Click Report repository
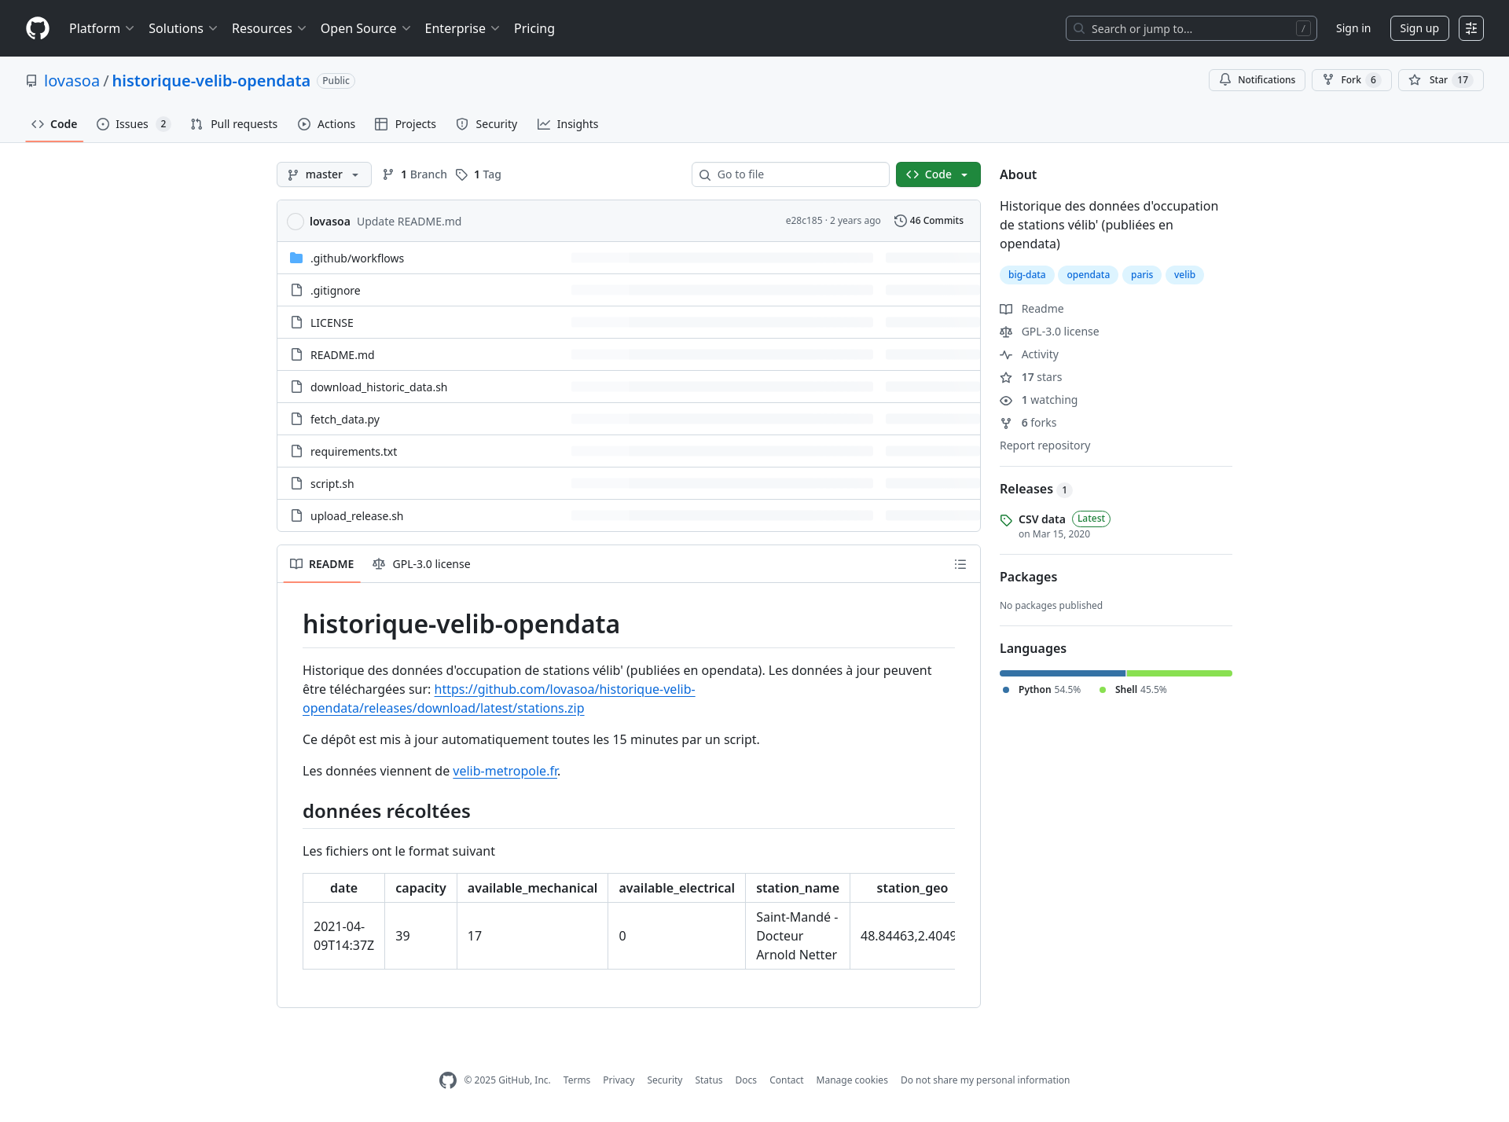Image resolution: width=1509 pixels, height=1122 pixels. pyautogui.click(x=1045, y=445)
